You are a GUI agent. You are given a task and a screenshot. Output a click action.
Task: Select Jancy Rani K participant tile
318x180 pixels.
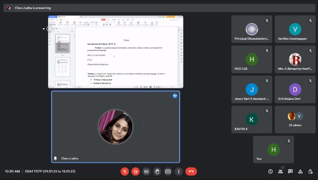252,89
